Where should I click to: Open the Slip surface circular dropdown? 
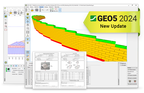click(20, 68)
